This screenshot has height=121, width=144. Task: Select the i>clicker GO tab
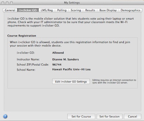point(28,10)
